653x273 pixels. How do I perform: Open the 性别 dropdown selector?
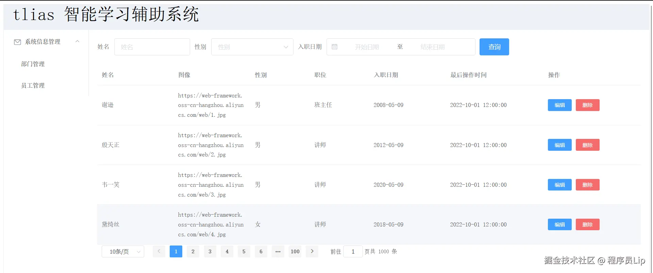[252, 47]
